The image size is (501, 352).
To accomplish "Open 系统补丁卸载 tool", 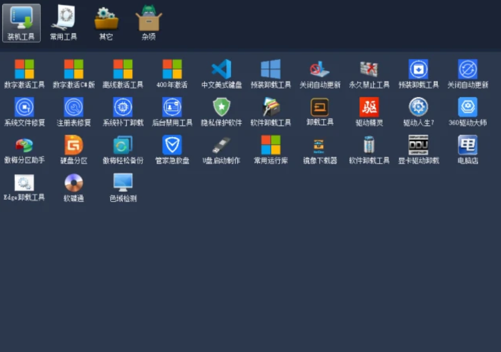I will (x=123, y=112).
